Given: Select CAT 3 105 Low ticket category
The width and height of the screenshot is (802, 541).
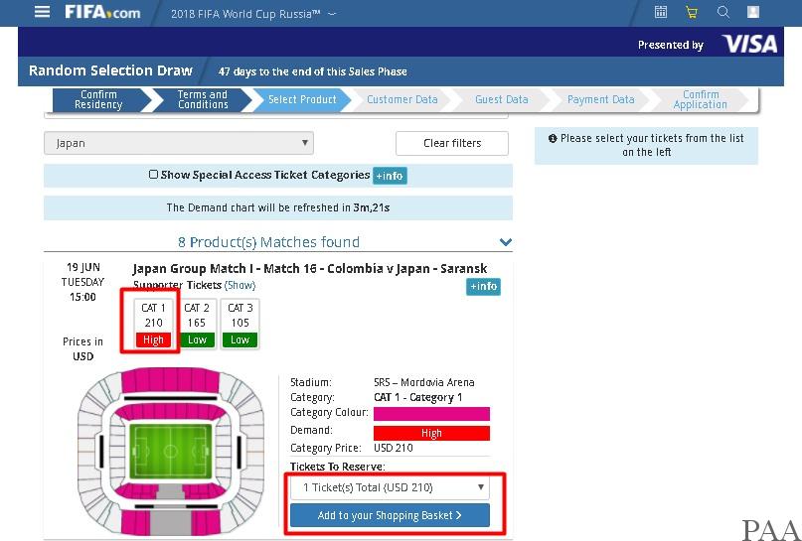Looking at the screenshot, I should tap(240, 324).
